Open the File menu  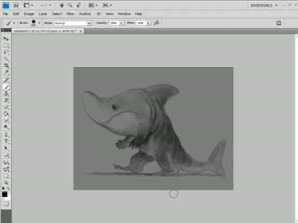click(x=6, y=14)
